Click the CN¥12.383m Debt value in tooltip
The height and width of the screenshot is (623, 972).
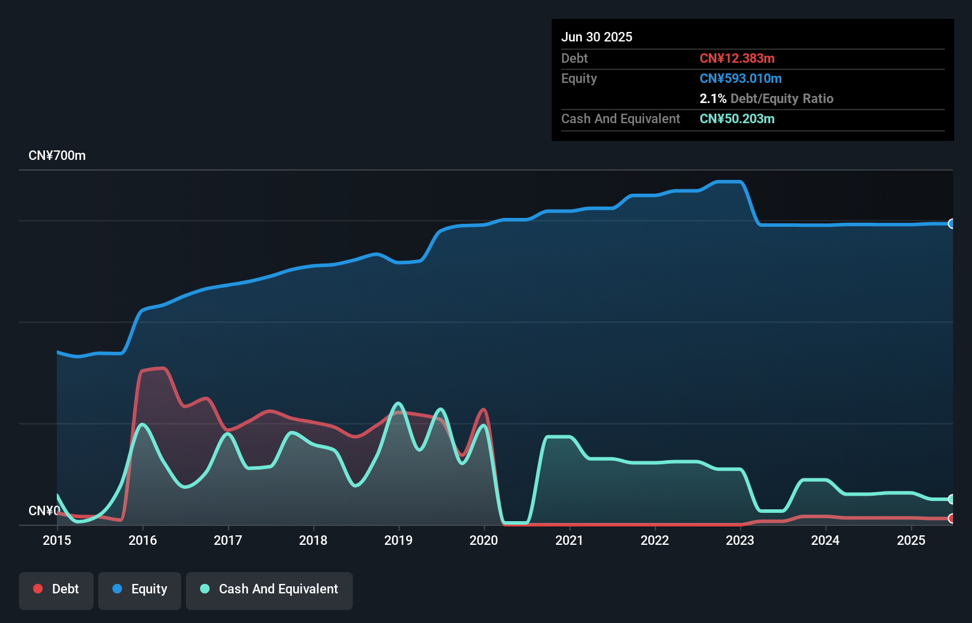click(x=737, y=58)
